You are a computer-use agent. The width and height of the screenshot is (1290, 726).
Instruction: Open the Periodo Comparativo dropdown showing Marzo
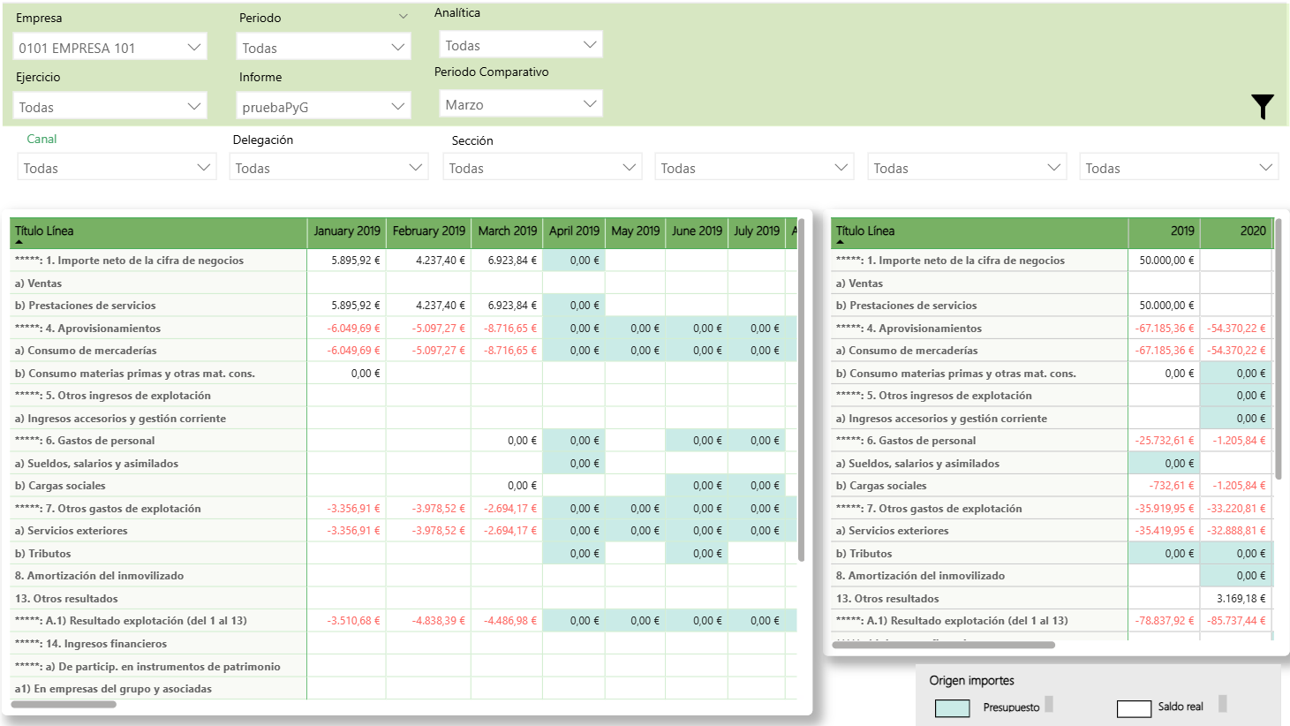520,104
